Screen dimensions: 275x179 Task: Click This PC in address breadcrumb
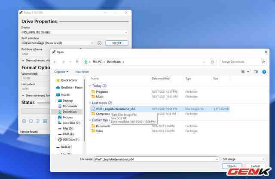[97, 62]
